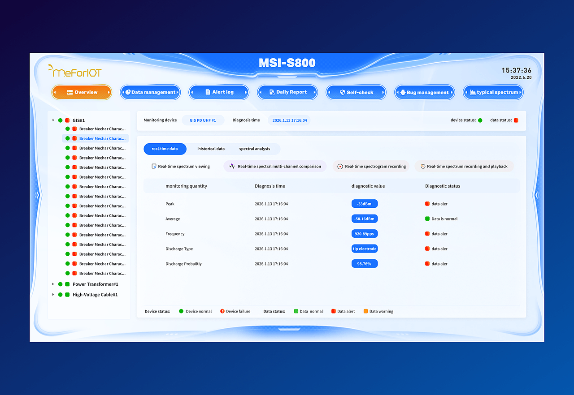Click the red status square in the Frequency row
The height and width of the screenshot is (395, 574).
click(427, 234)
